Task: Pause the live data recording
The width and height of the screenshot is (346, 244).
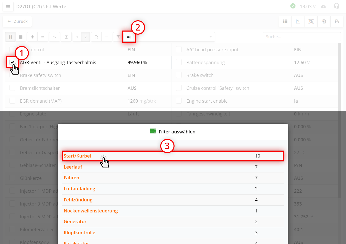Action: 10,37
